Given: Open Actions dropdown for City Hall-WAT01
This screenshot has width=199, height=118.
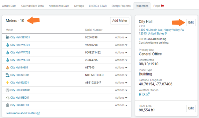Looking at the screenshot, I should [x=121, y=45].
